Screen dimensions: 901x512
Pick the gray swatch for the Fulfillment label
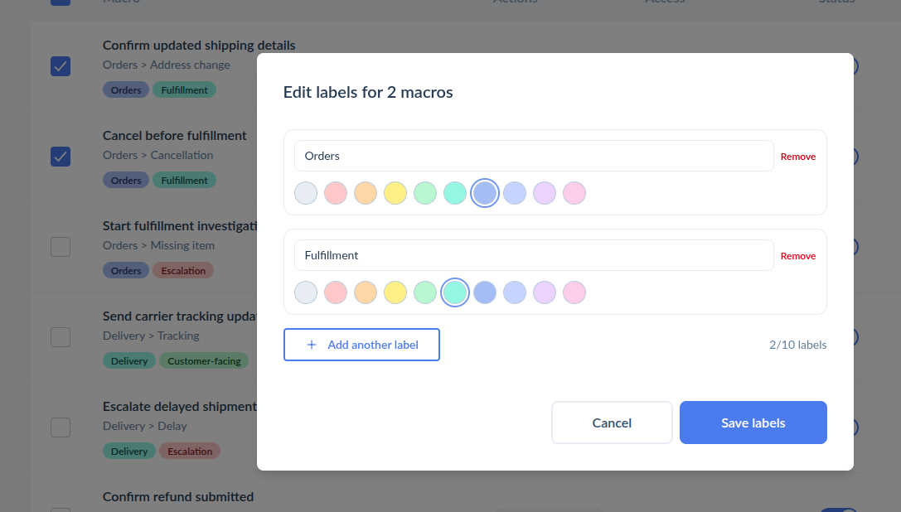[x=306, y=292]
